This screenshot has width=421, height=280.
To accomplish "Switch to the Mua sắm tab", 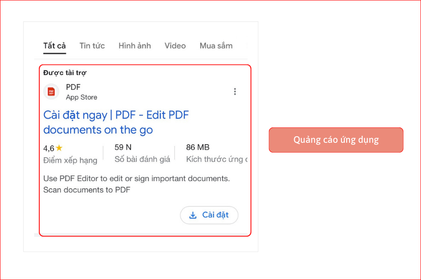I will [x=216, y=46].
